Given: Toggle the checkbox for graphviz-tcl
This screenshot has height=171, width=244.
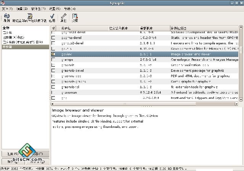Looking at the screenshot, I should point(53,87).
